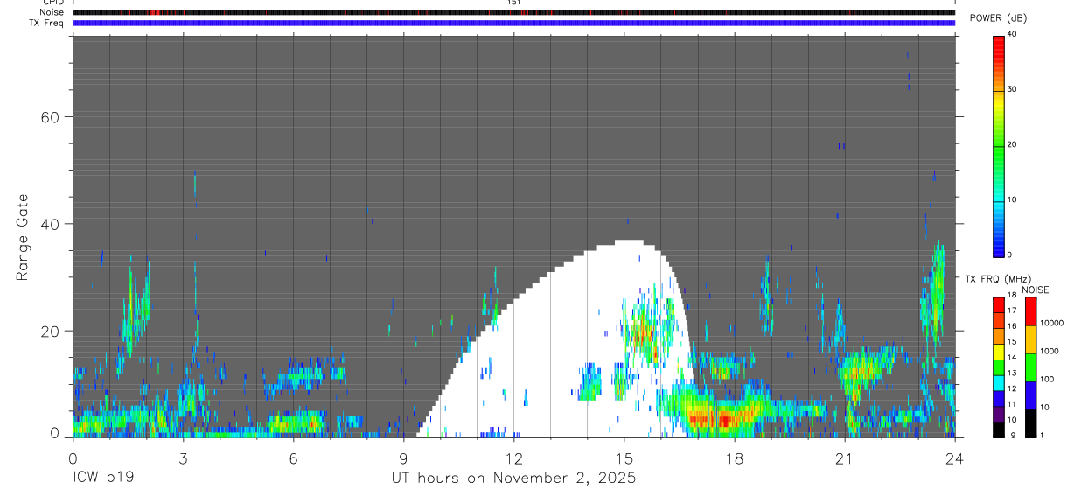
Task: Click the blue swatch in the noise legend
Action: tap(1030, 395)
